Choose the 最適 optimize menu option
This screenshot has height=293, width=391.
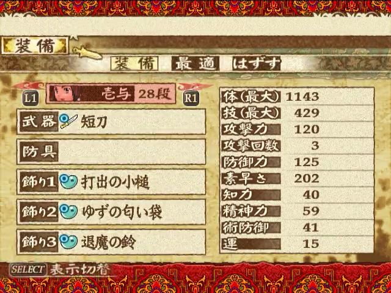tap(195, 63)
